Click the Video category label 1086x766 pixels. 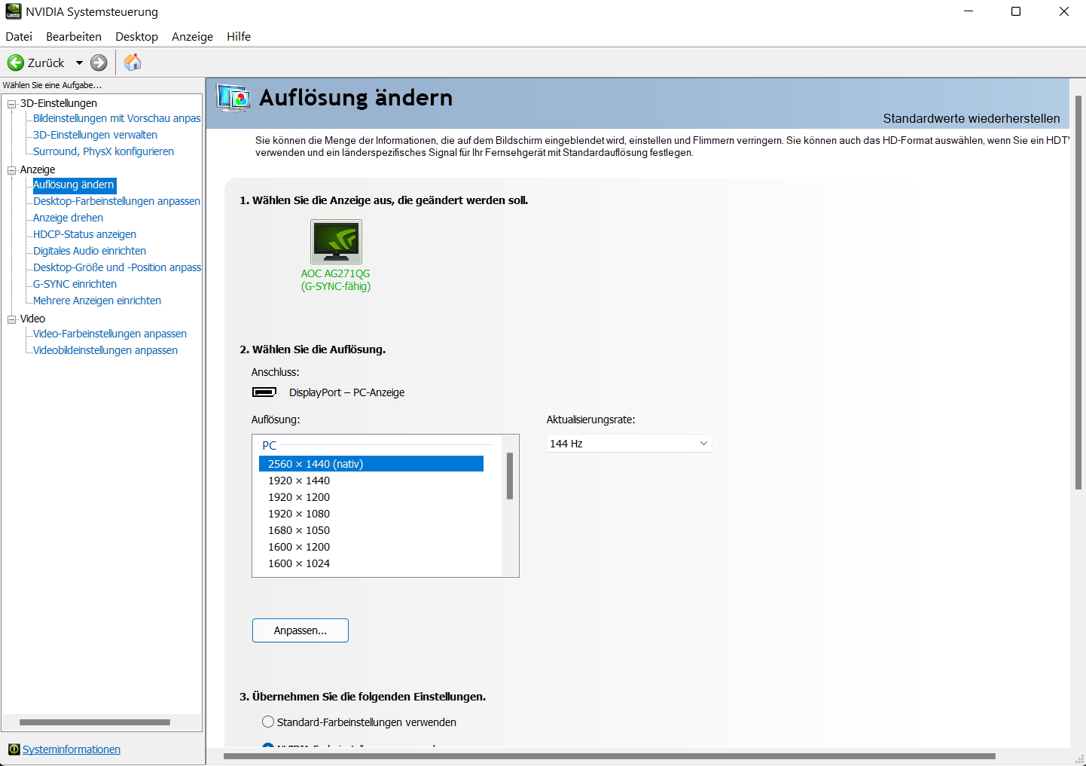(x=32, y=319)
